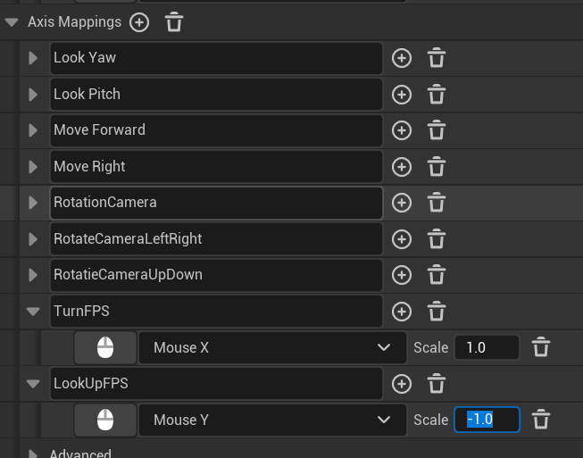
Task: Click key selector button for Mouse X
Action: pos(105,347)
